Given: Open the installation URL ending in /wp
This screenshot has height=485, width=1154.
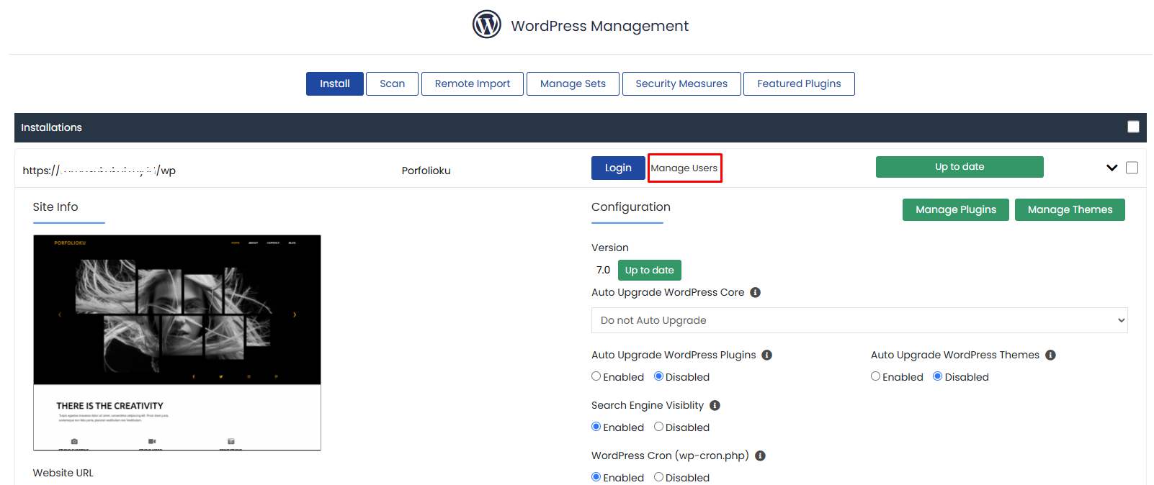Looking at the screenshot, I should click(x=99, y=171).
